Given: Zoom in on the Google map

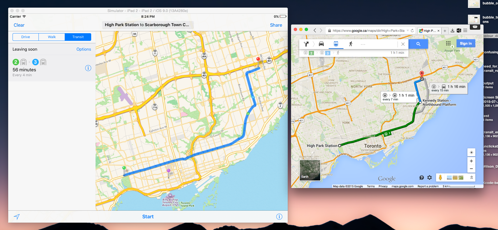Looking at the screenshot, I should (471, 161).
